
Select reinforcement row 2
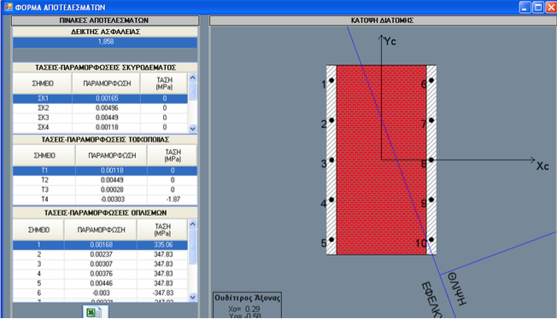pyautogui.click(x=100, y=254)
